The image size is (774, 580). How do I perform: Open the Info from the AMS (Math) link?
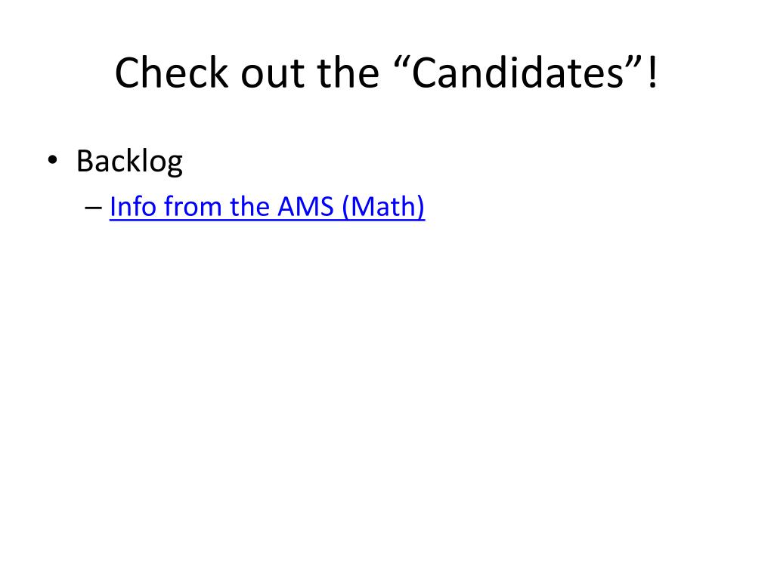[267, 207]
